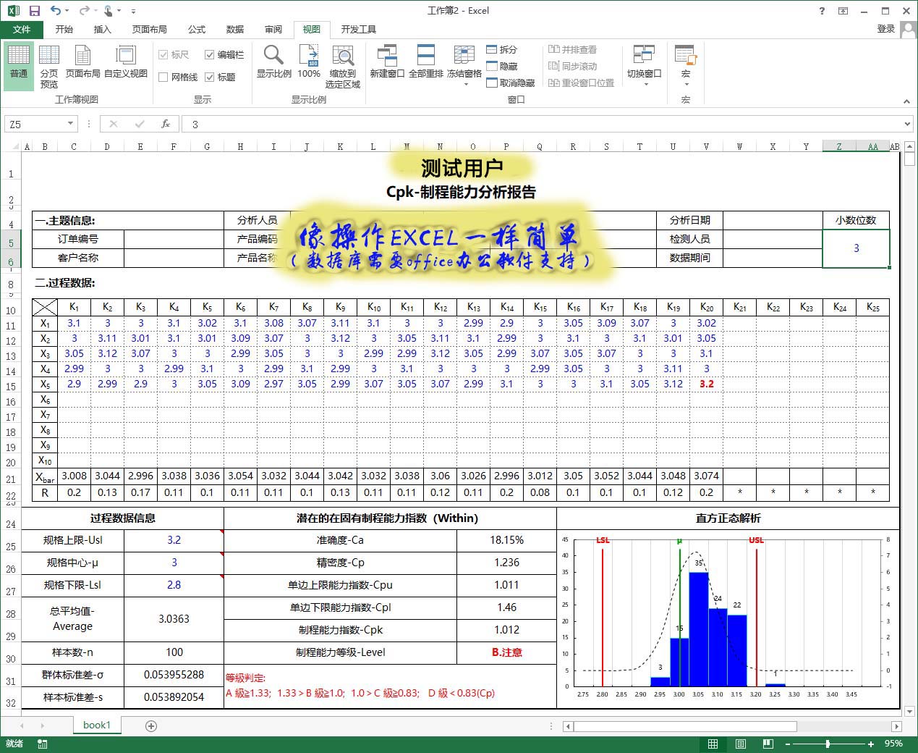Expand the Name Box dropdown showing Z5
Viewport: 918px width, 753px height.
(70, 124)
